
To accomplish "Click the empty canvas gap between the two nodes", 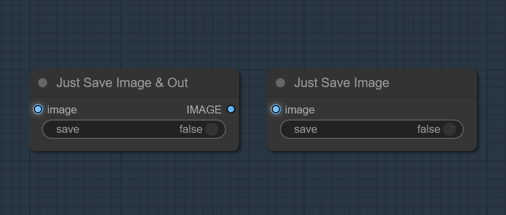I will coord(253,109).
